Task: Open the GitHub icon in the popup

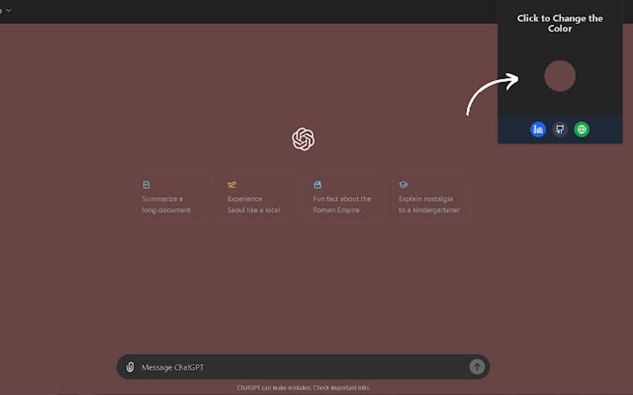Action: [560, 129]
